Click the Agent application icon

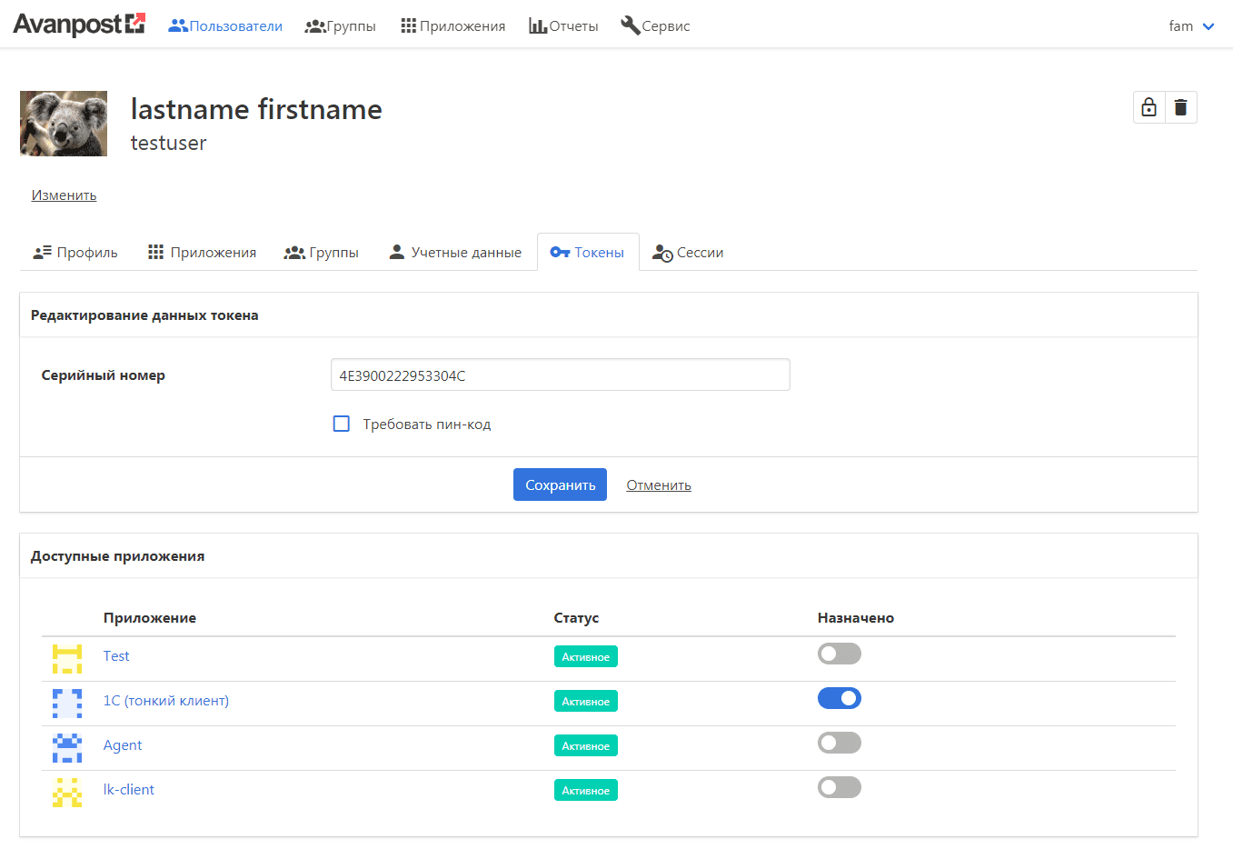tap(67, 747)
